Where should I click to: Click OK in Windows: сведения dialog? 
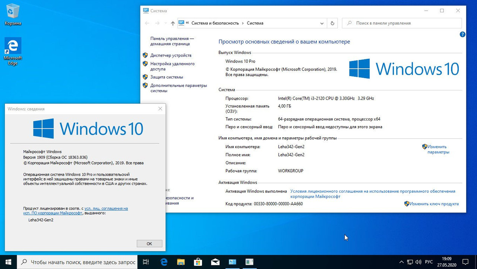tap(149, 244)
